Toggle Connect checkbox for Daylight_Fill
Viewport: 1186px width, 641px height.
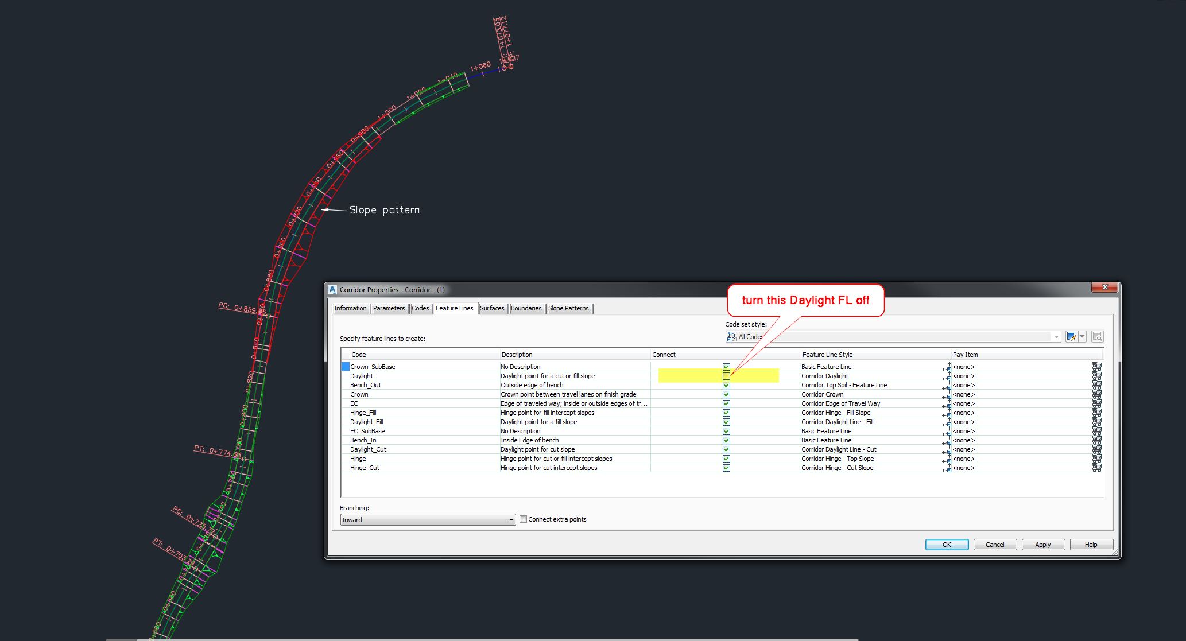click(x=726, y=422)
